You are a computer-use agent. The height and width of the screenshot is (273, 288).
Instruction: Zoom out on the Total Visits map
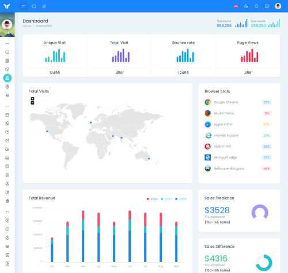(x=32, y=103)
